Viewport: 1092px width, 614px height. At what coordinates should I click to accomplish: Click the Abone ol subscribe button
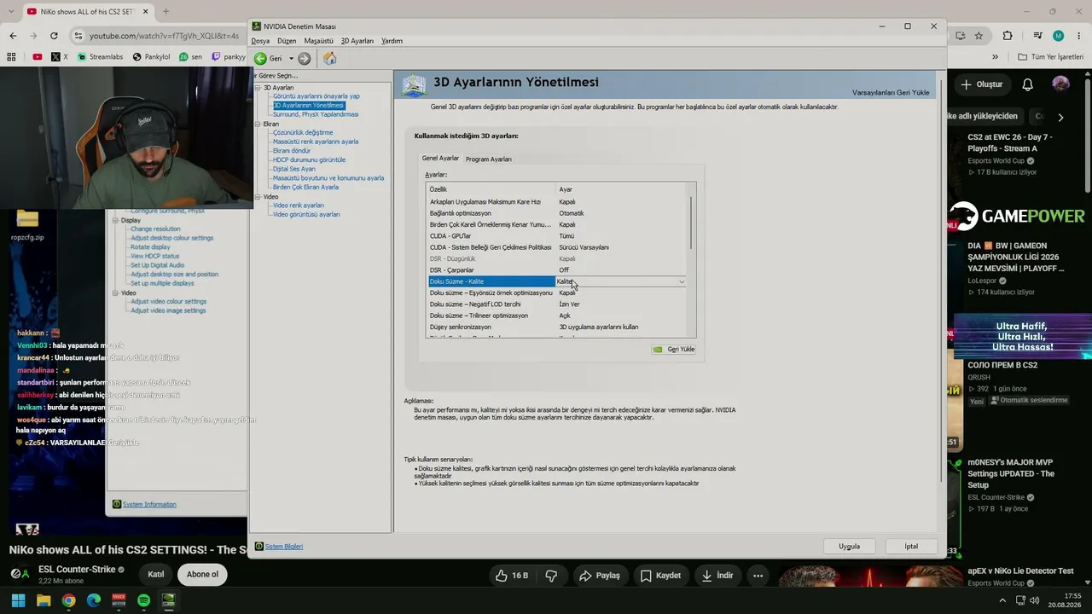[x=202, y=575]
